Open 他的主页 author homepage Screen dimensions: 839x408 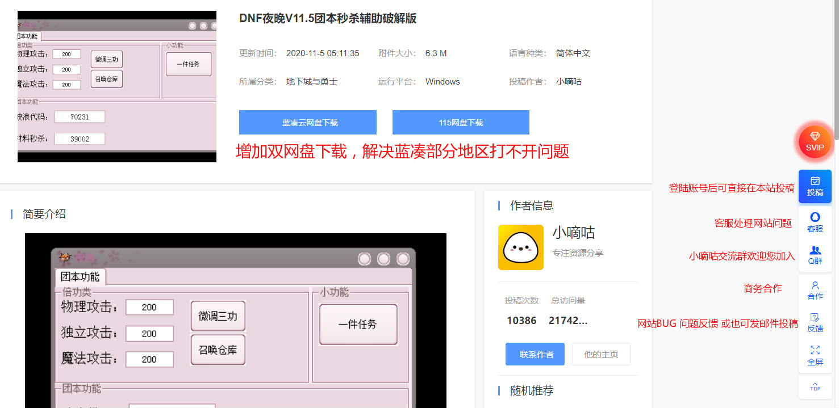click(601, 354)
